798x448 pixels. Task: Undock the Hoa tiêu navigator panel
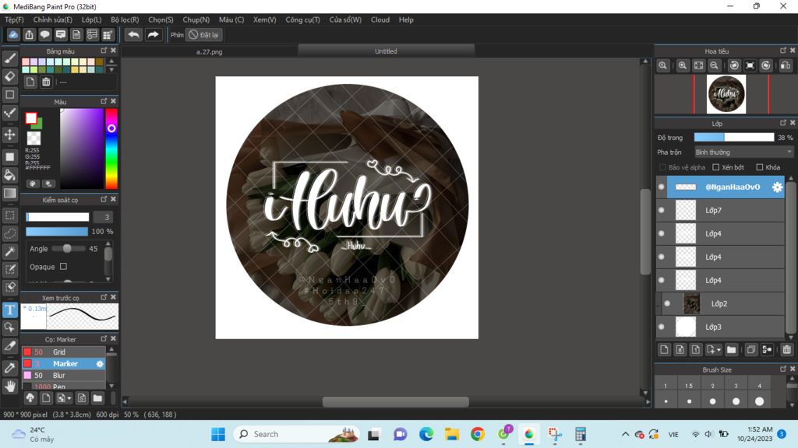(782, 51)
